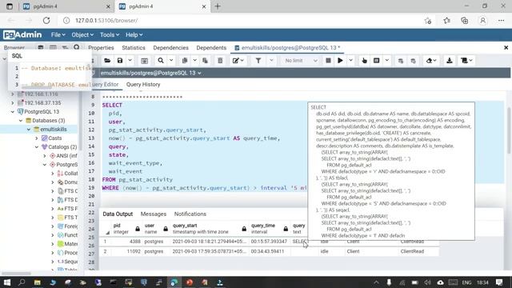Stop the running query
The image size is (512, 288).
[328, 61]
